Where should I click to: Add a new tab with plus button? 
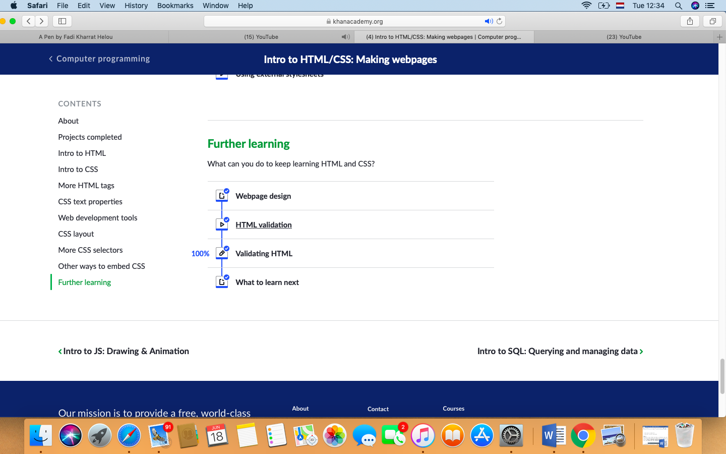[719, 37]
